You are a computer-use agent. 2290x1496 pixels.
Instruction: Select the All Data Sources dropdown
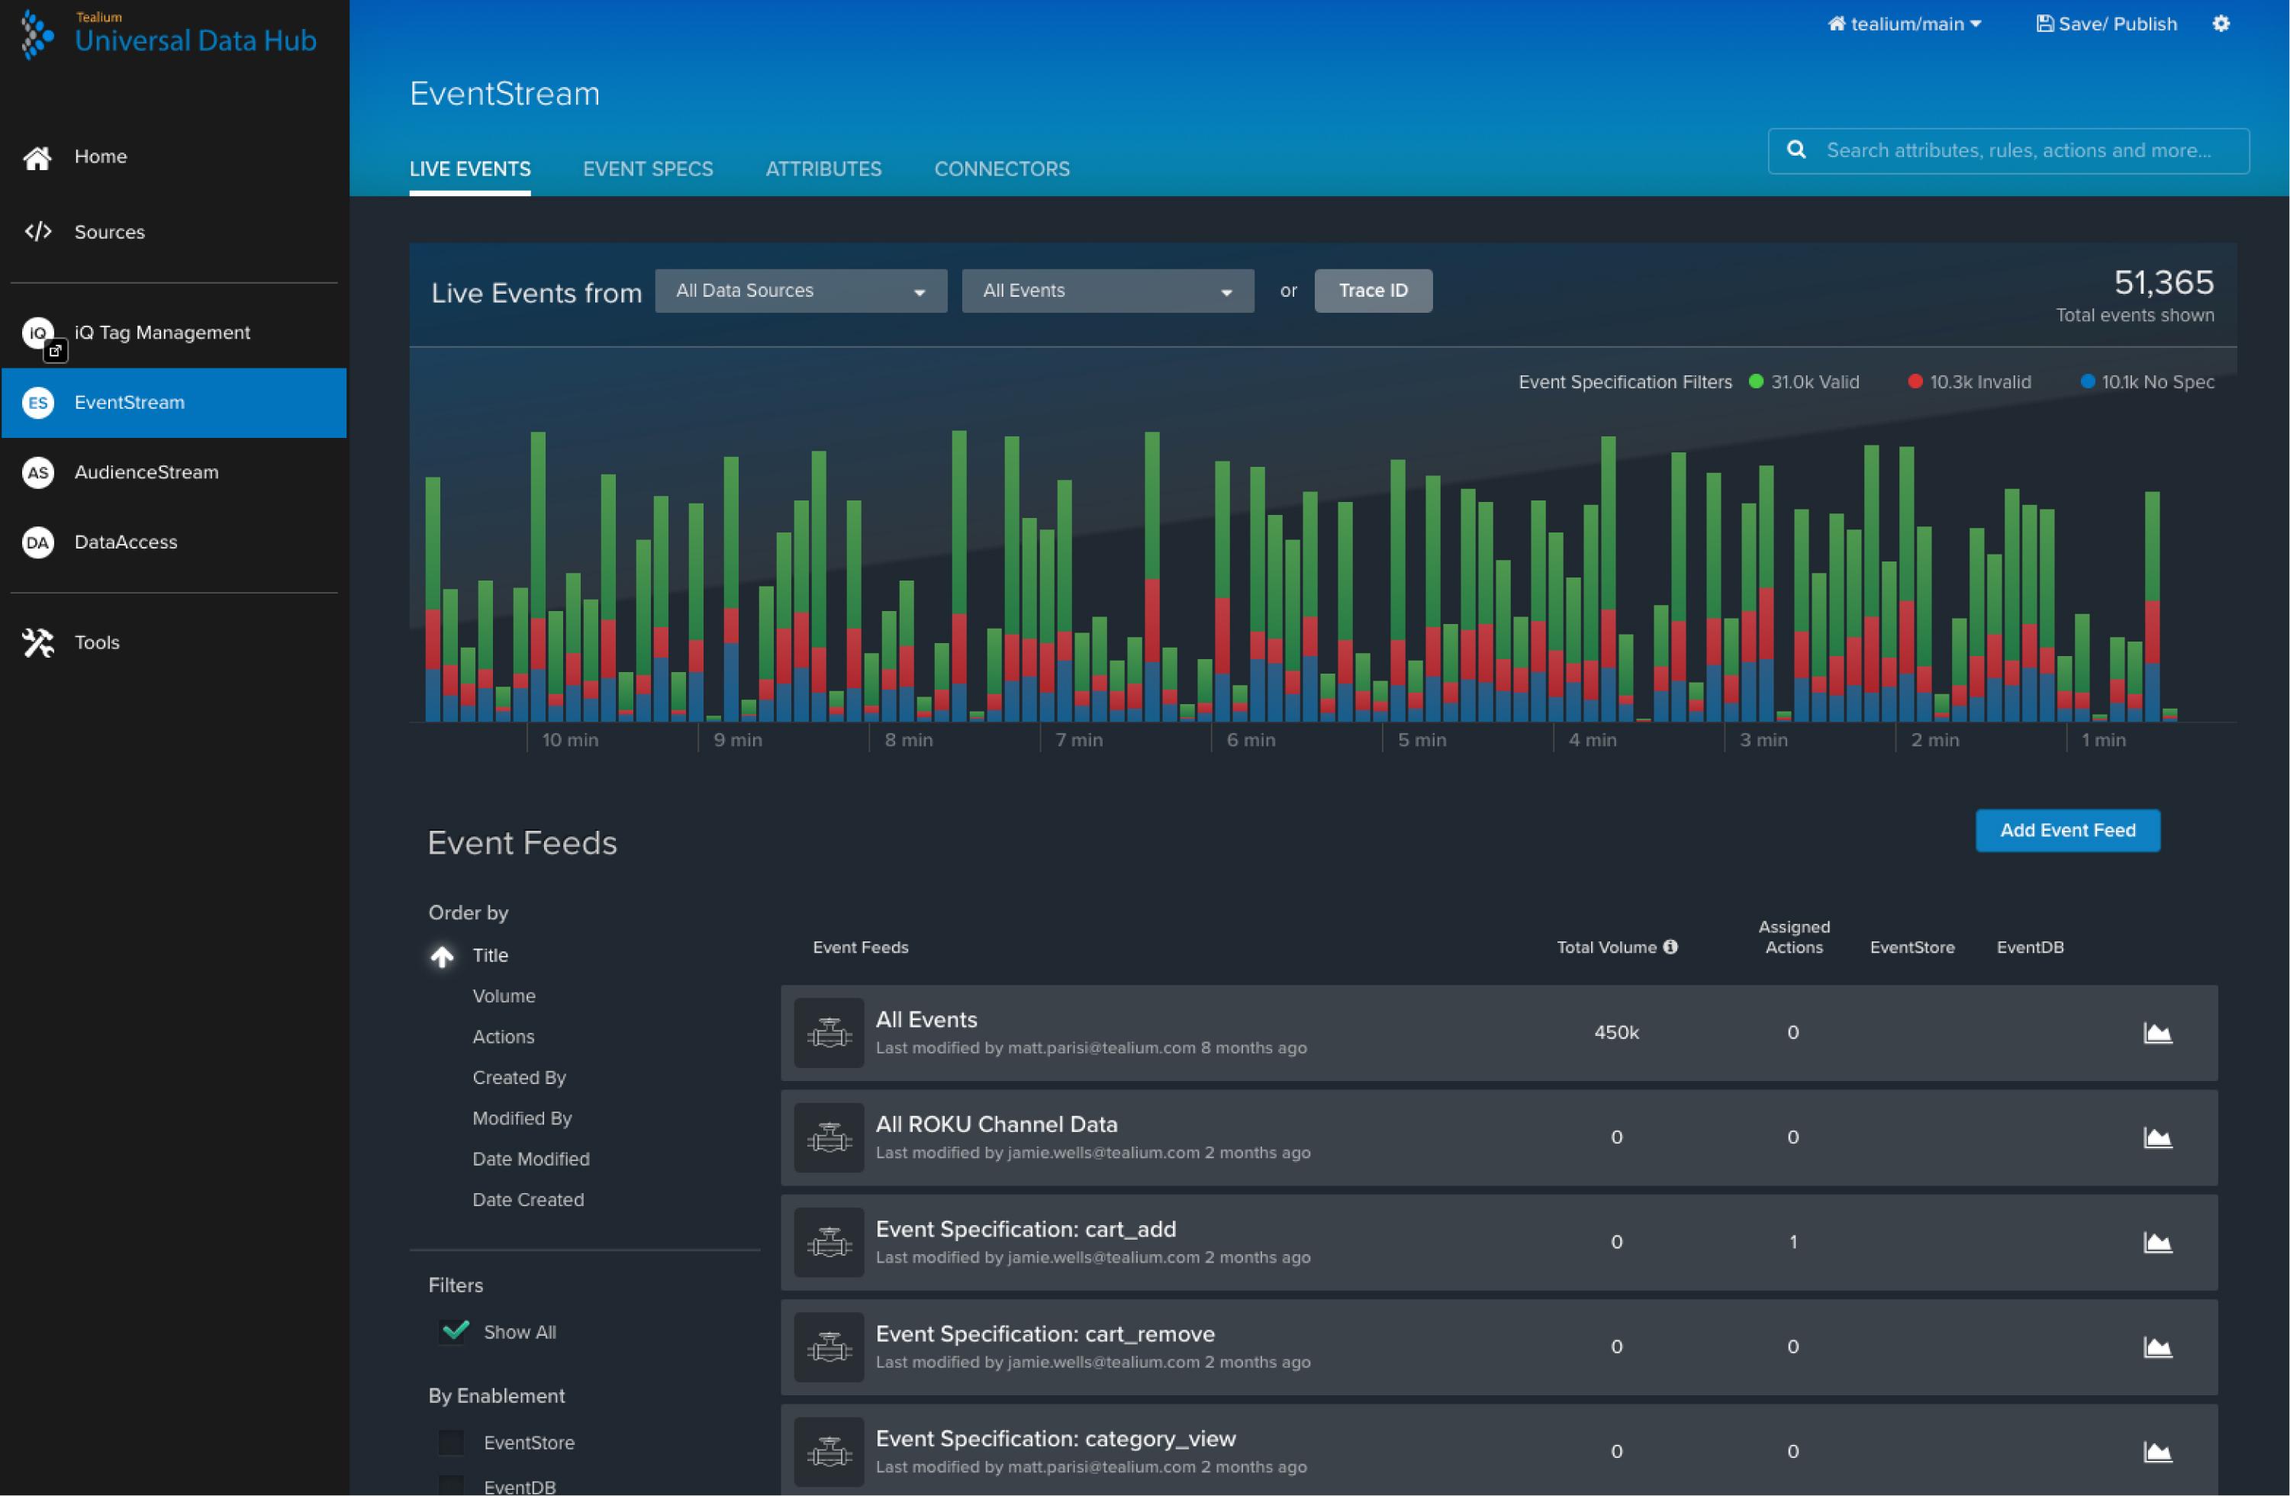[798, 291]
